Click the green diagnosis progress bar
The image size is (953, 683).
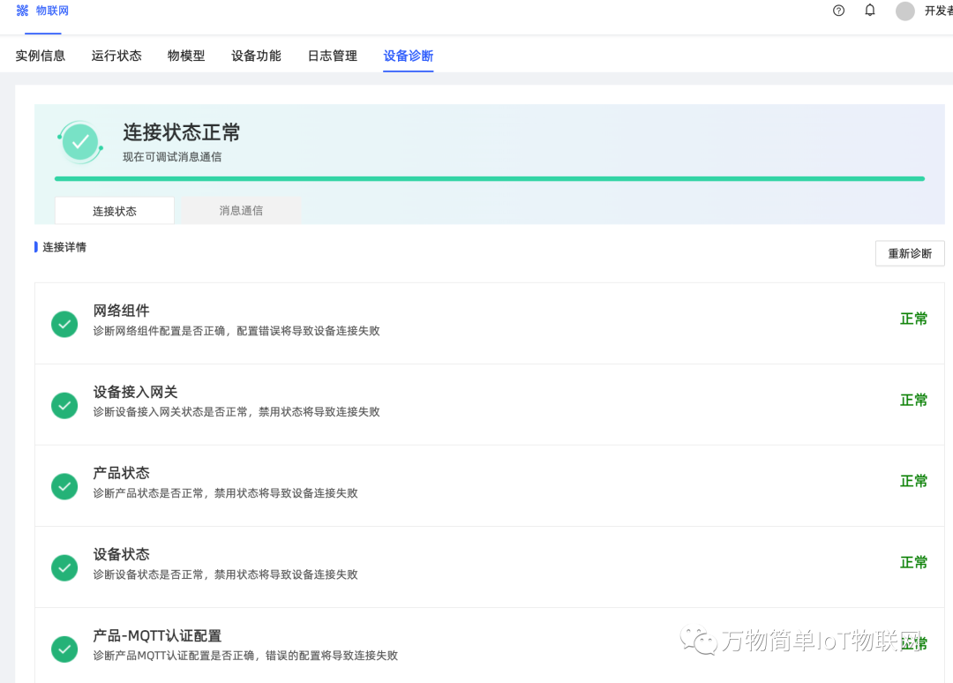pyautogui.click(x=489, y=178)
